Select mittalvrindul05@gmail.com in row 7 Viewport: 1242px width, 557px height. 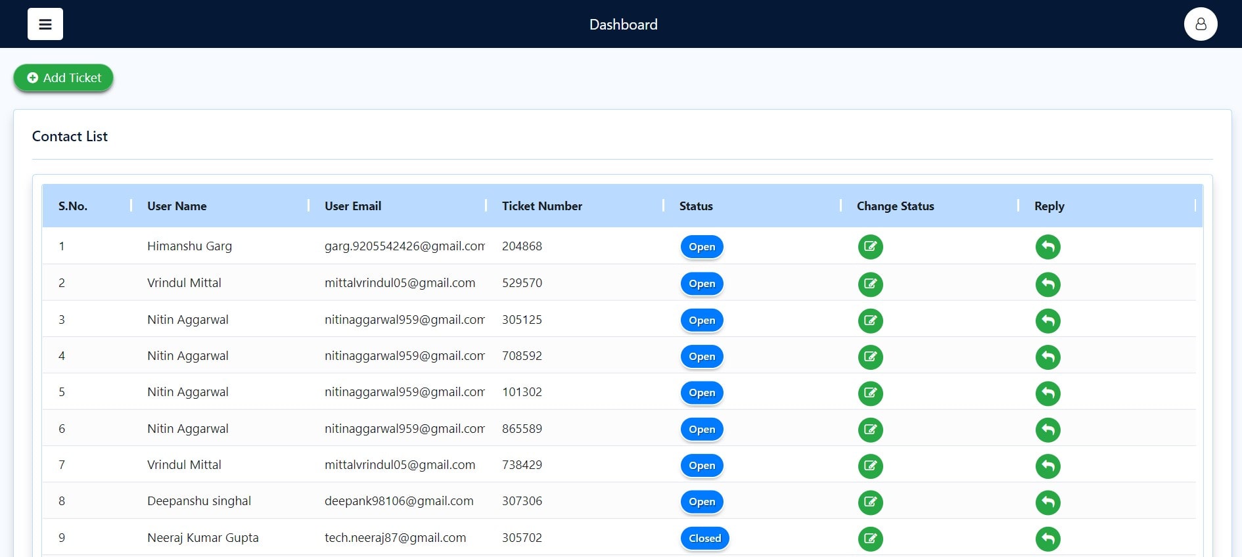click(x=400, y=465)
